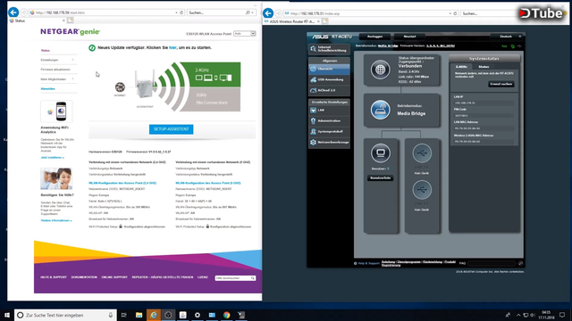
Task: Open AiCloud 2.0 in ASUS sidebar
Action: [x=329, y=90]
